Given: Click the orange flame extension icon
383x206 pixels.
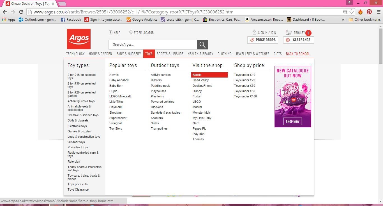Looking at the screenshot, I should (361, 12).
